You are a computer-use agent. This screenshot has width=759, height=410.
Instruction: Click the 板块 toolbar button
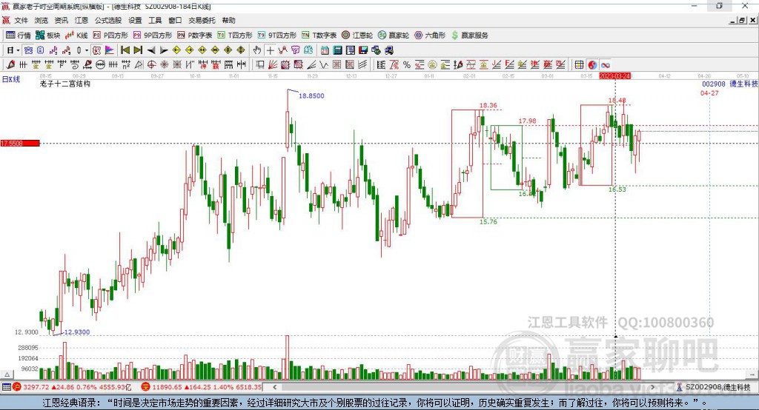click(x=48, y=36)
